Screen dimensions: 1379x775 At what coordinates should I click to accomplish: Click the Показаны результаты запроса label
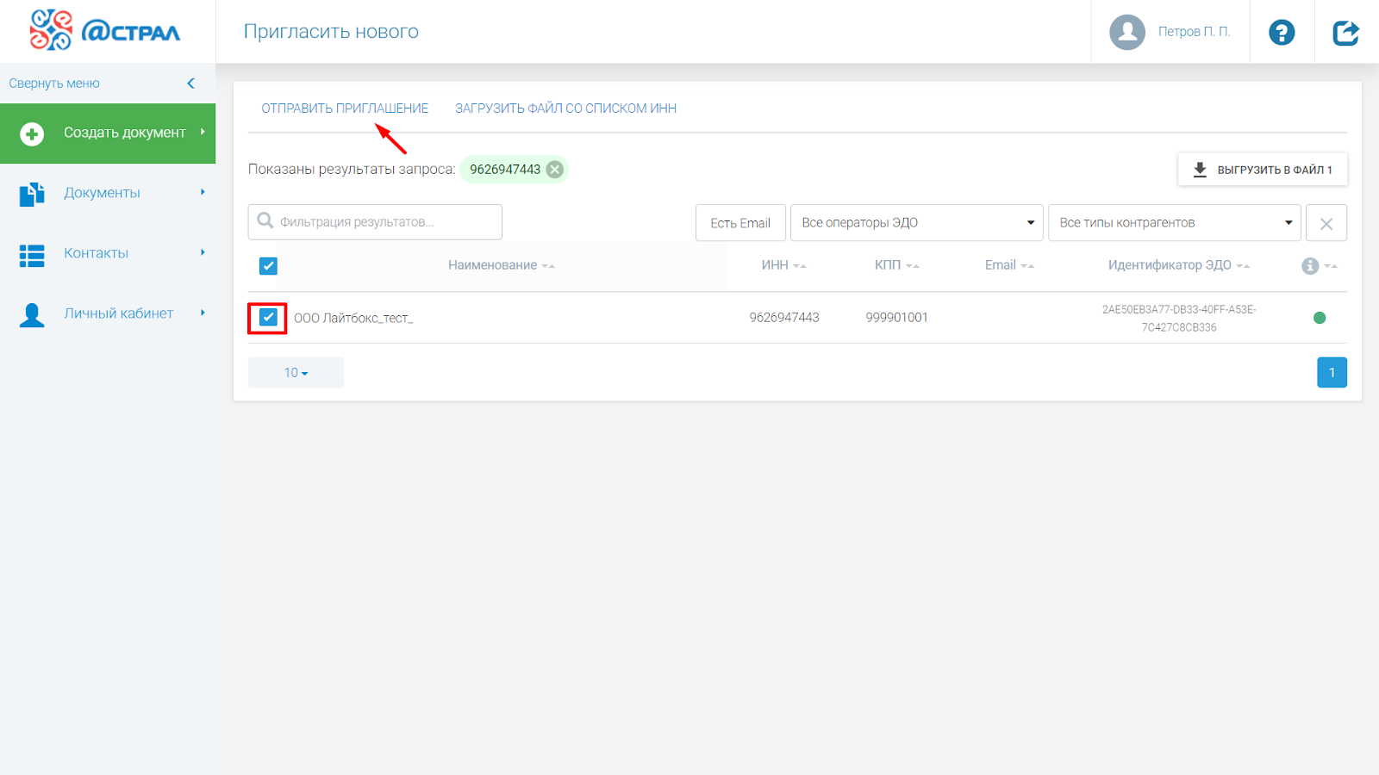[x=352, y=170]
